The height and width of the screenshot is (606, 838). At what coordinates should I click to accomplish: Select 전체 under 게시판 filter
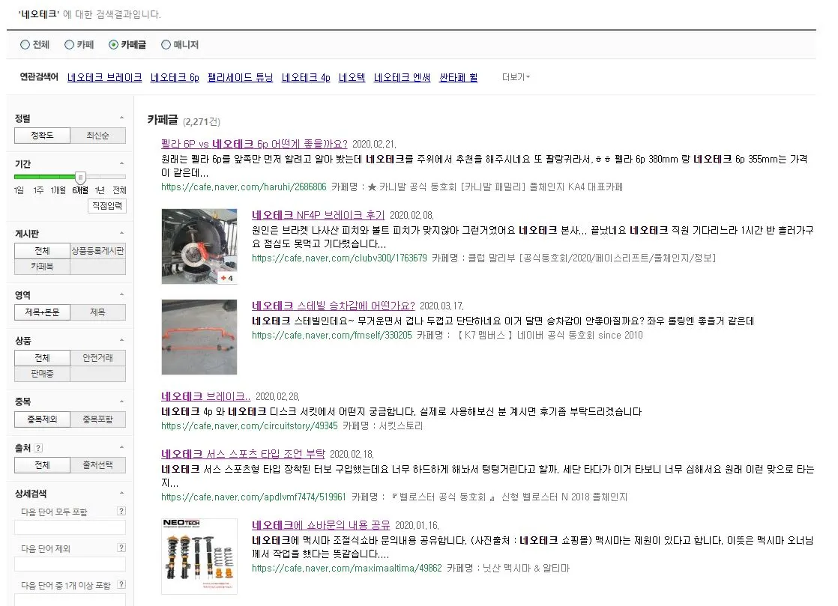42,251
